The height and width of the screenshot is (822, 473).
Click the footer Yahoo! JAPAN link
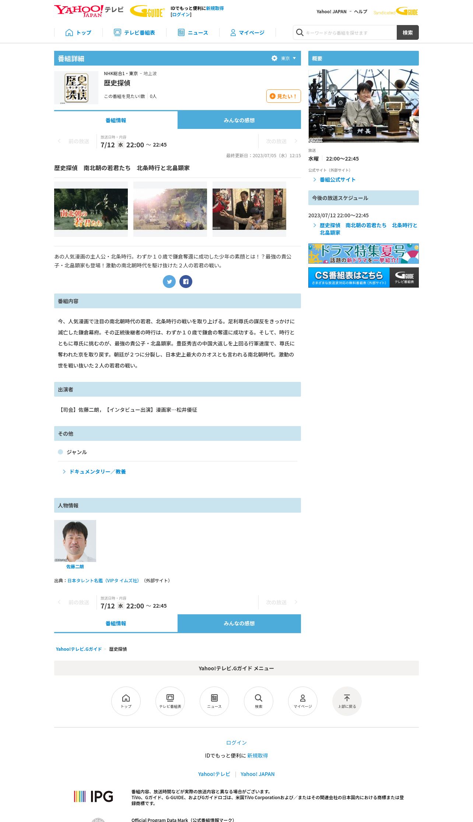(257, 774)
